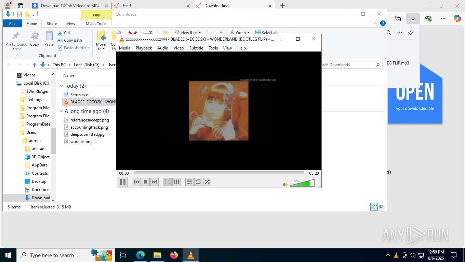
Task: Open Edge downloads icon
Action: [413, 18]
